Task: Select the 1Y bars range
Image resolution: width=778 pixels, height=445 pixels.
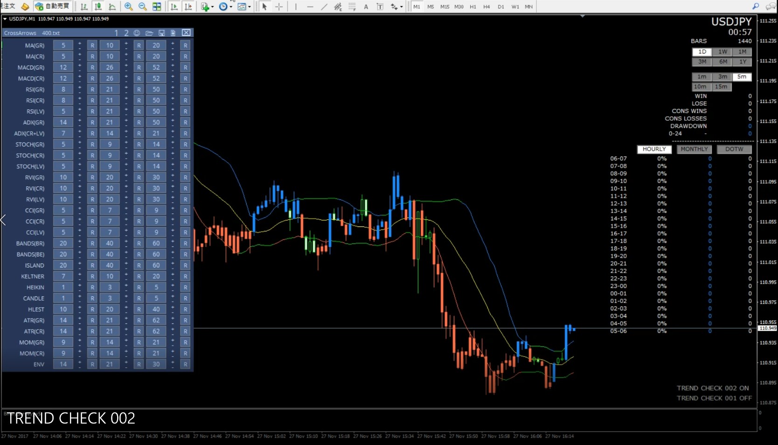Action: (743, 62)
